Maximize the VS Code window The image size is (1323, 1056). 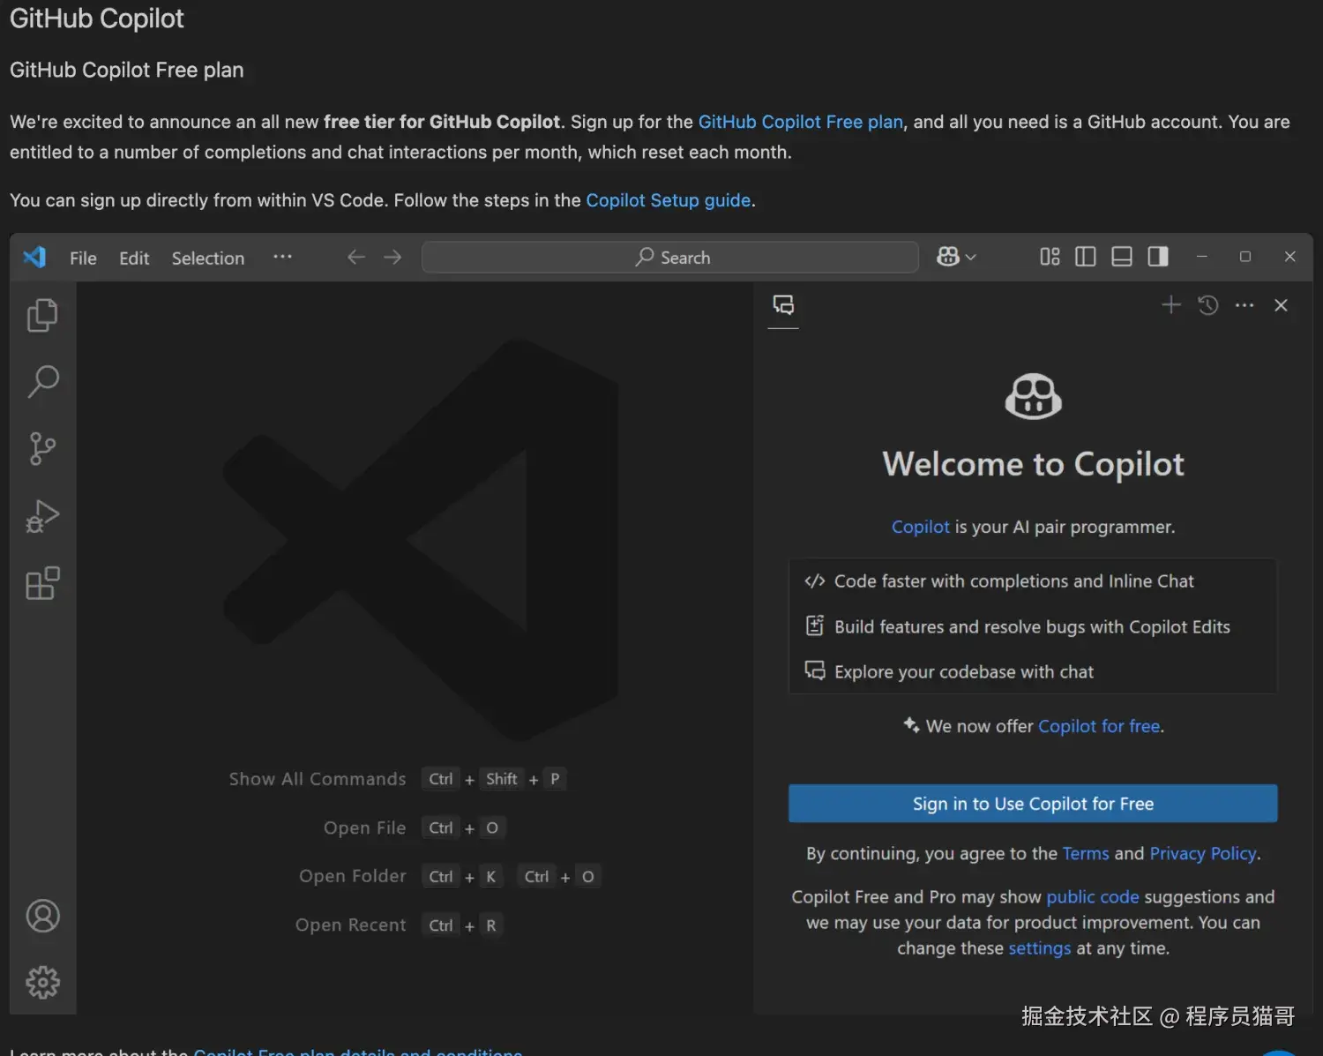[x=1245, y=257]
